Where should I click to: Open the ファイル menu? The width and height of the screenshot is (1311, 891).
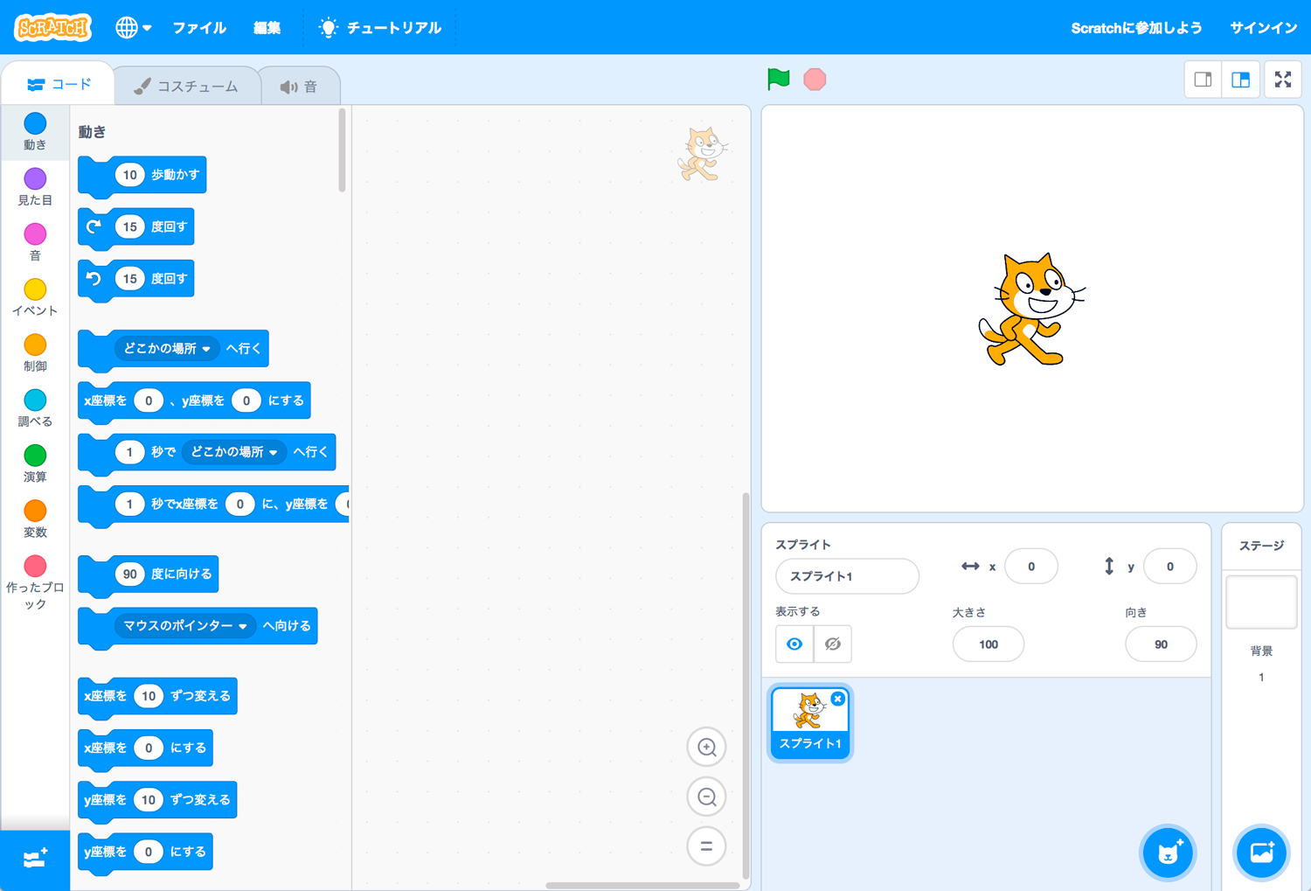[x=199, y=27]
